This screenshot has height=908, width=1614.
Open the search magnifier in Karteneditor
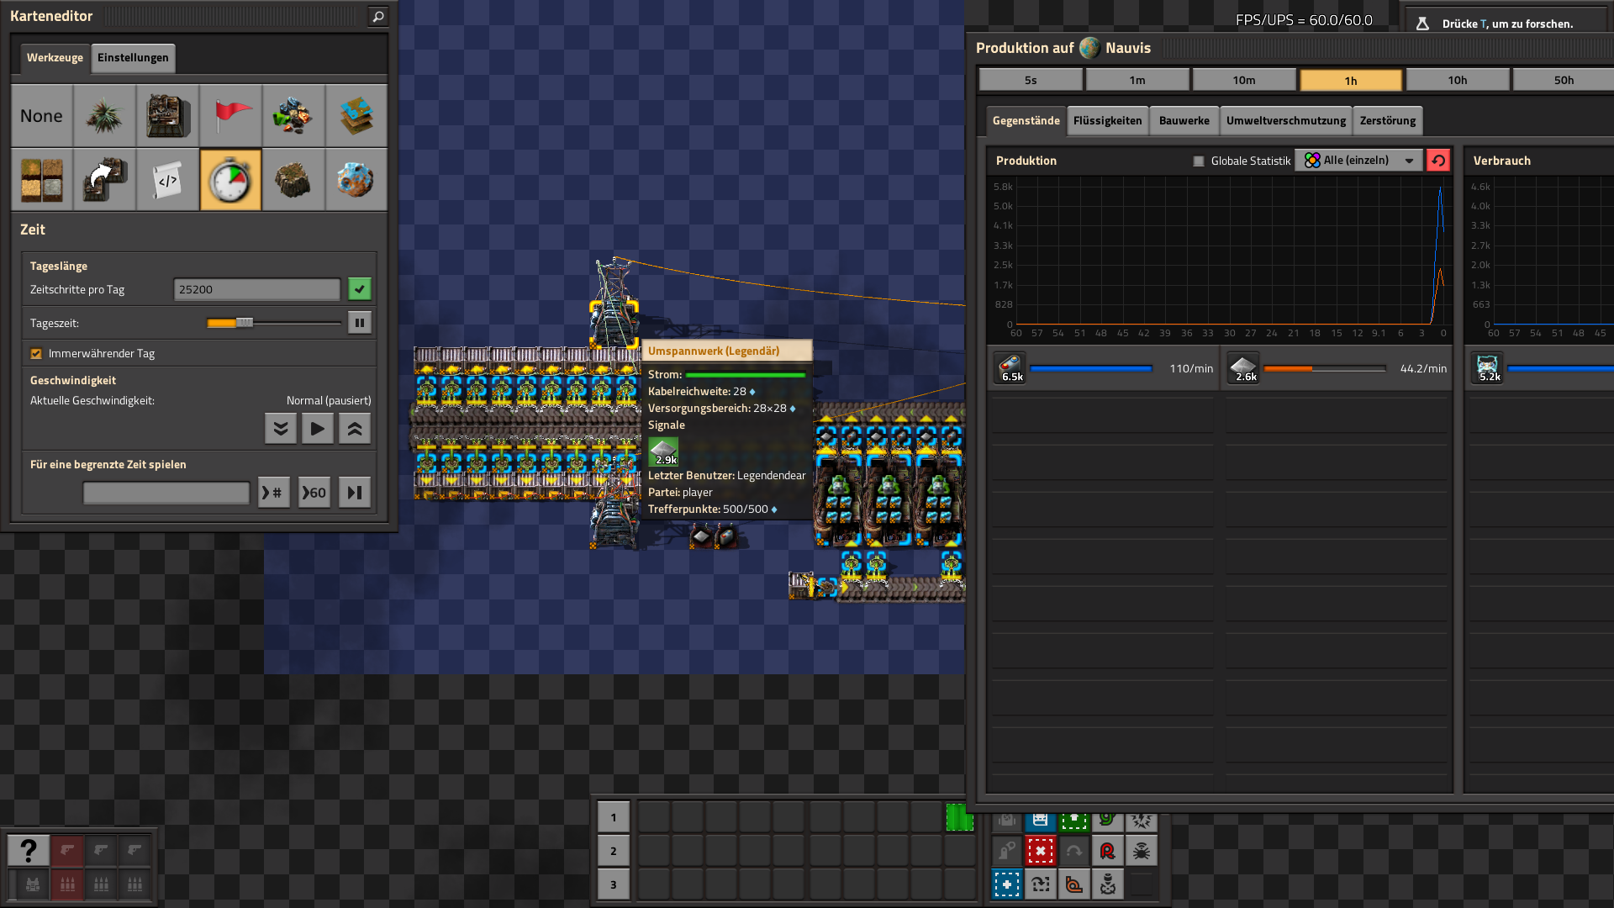click(x=378, y=16)
